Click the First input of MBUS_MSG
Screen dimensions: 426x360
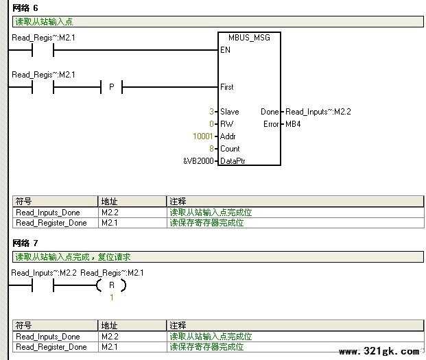227,87
